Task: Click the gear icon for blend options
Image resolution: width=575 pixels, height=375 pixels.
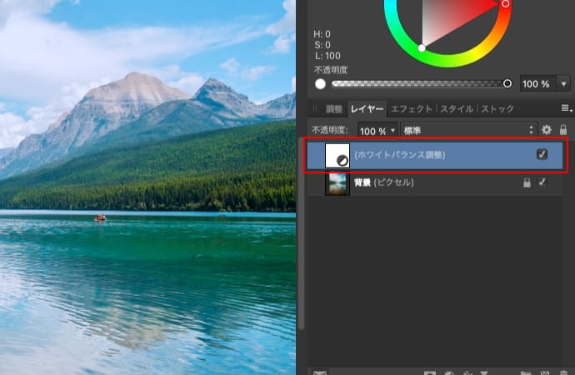Action: tap(547, 130)
